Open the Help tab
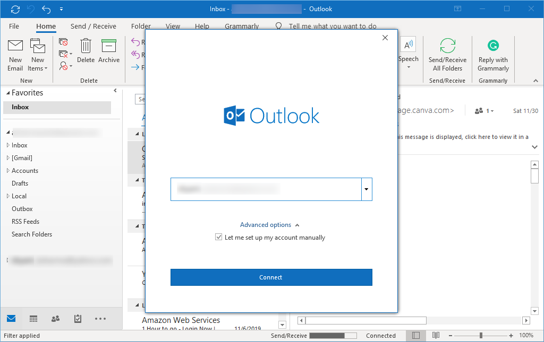 202,27
